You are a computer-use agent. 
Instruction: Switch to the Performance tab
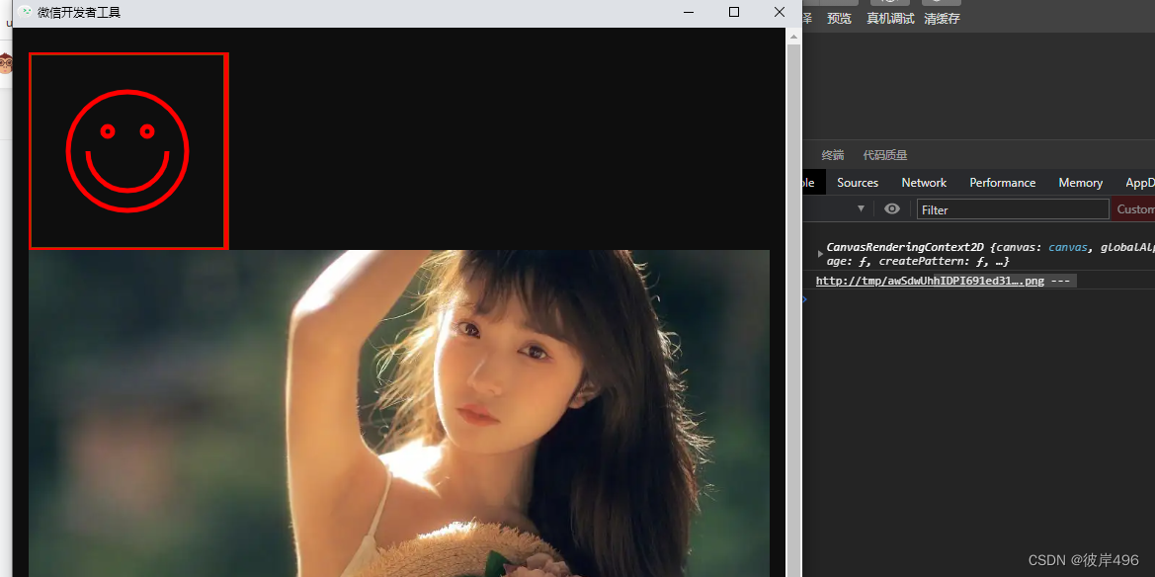click(1002, 182)
